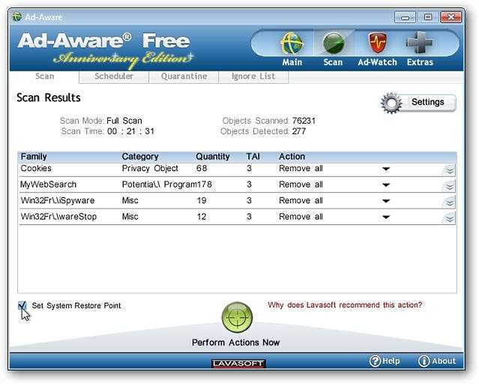Click the Action column header
Image resolution: width=479 pixels, height=384 pixels.
(292, 157)
